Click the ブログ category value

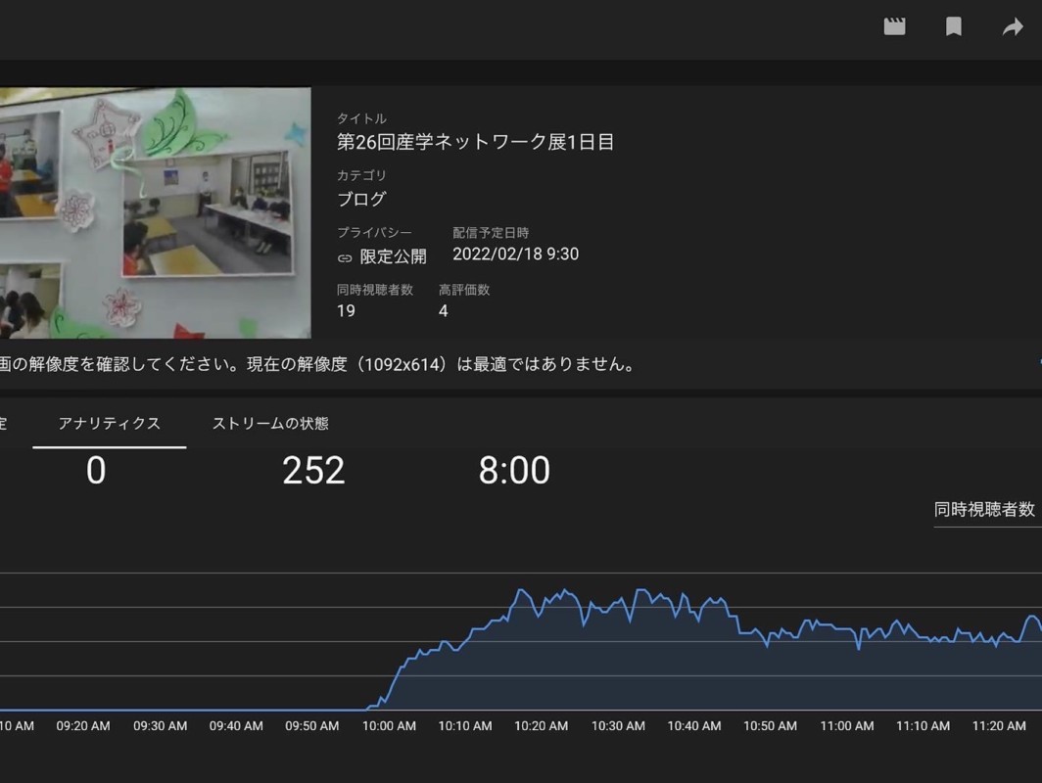(361, 199)
